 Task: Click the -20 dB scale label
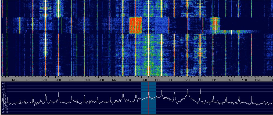4,83
